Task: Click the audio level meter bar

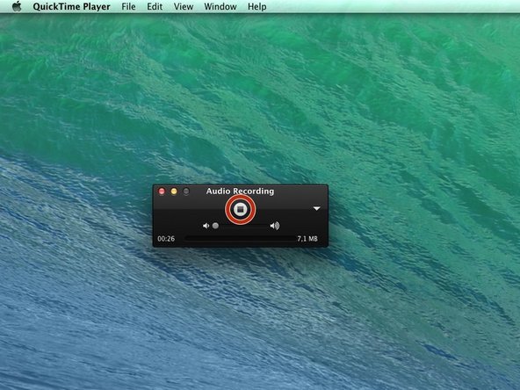Action: (240, 238)
